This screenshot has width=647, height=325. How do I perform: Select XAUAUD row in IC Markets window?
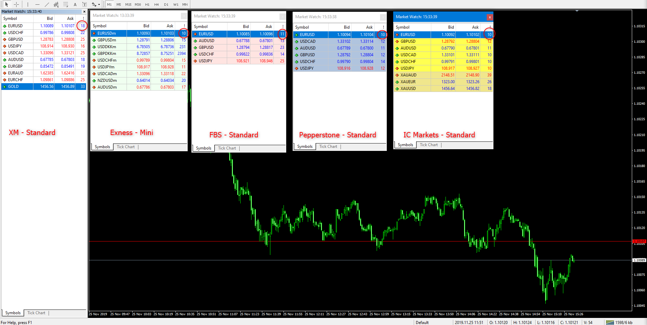coord(443,75)
